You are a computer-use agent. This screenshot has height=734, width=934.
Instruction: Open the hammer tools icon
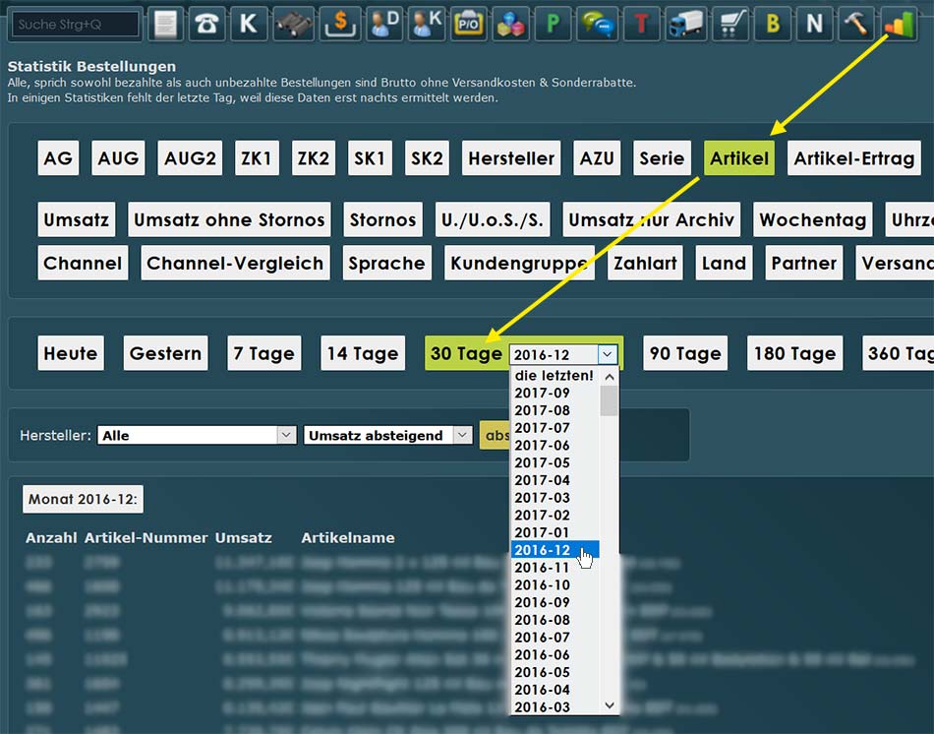pyautogui.click(x=855, y=25)
